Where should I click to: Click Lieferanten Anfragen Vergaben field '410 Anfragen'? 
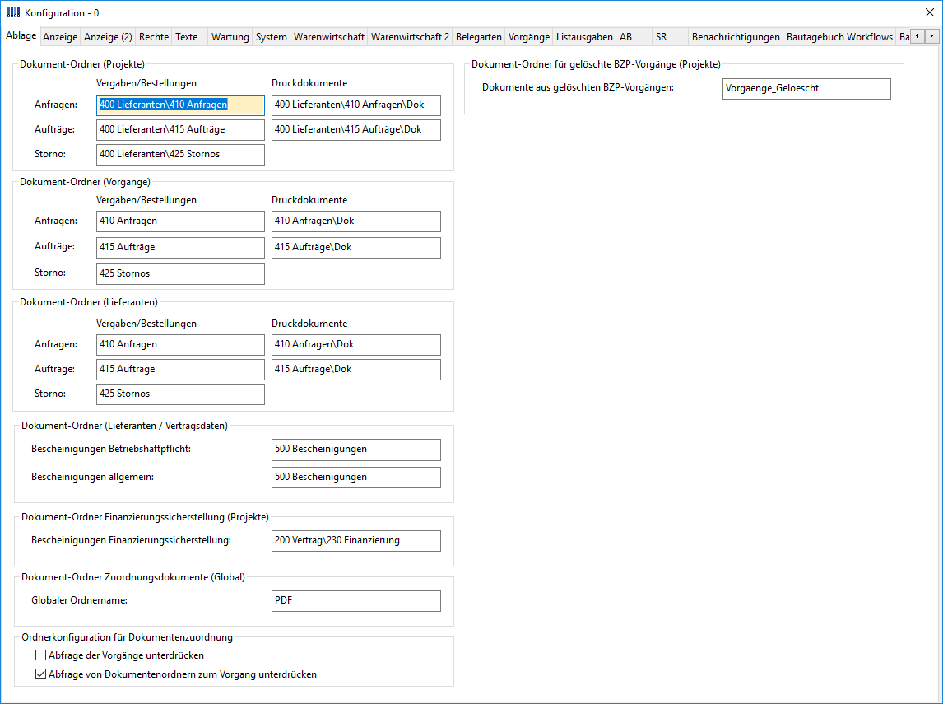click(180, 345)
